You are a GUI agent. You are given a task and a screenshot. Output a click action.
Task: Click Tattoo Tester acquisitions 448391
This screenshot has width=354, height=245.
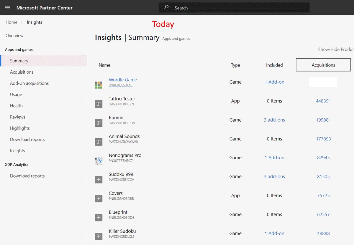pos(323,101)
